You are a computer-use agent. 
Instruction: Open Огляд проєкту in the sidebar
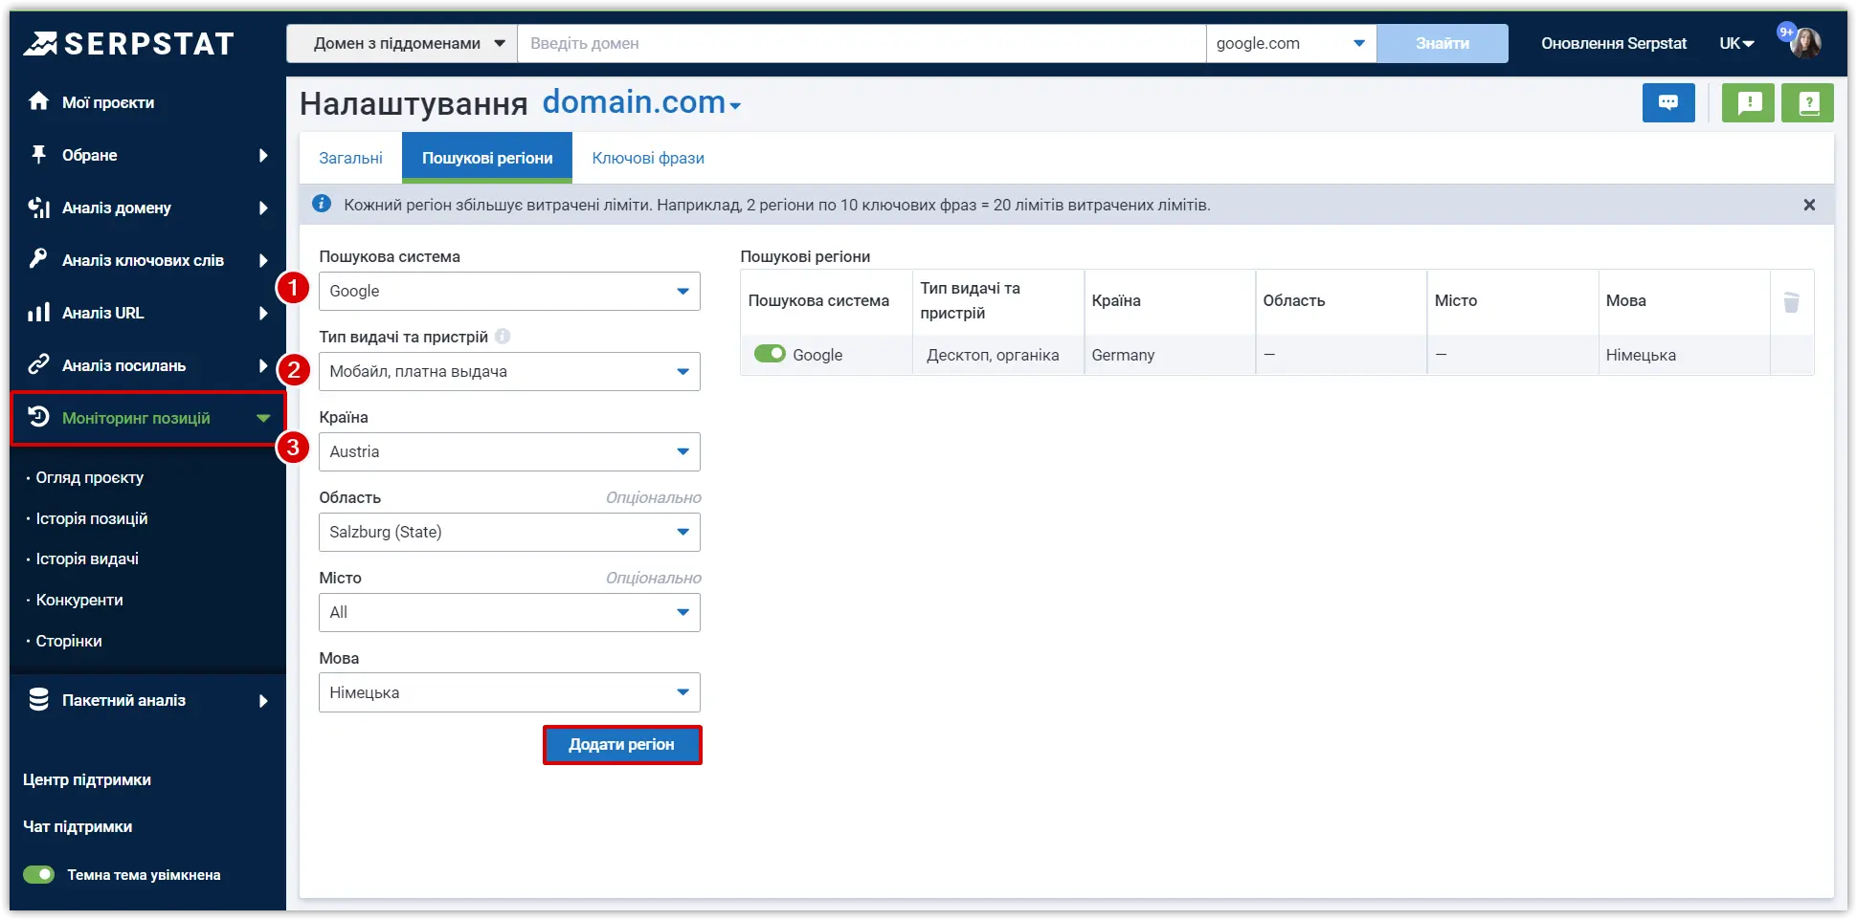(x=90, y=477)
